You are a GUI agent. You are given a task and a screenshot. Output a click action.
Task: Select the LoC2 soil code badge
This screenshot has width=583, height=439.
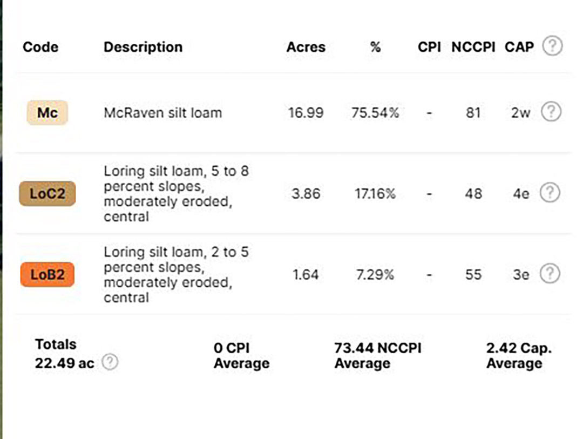tap(47, 193)
